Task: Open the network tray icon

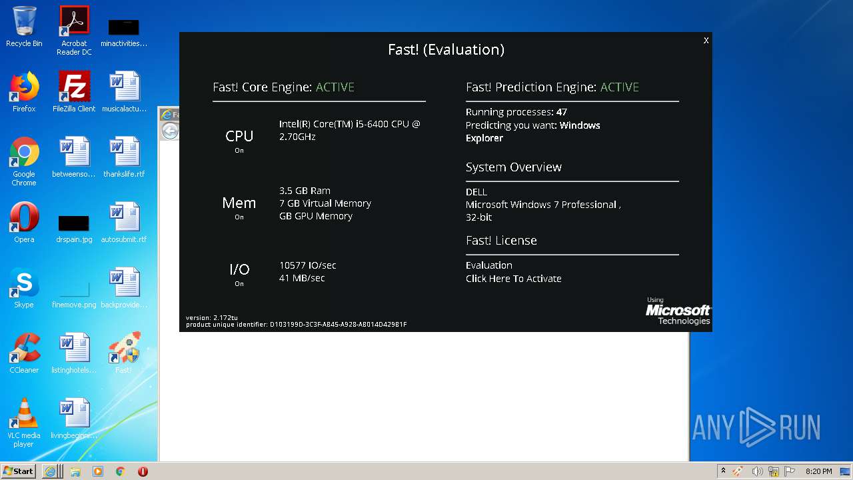Action: click(774, 471)
